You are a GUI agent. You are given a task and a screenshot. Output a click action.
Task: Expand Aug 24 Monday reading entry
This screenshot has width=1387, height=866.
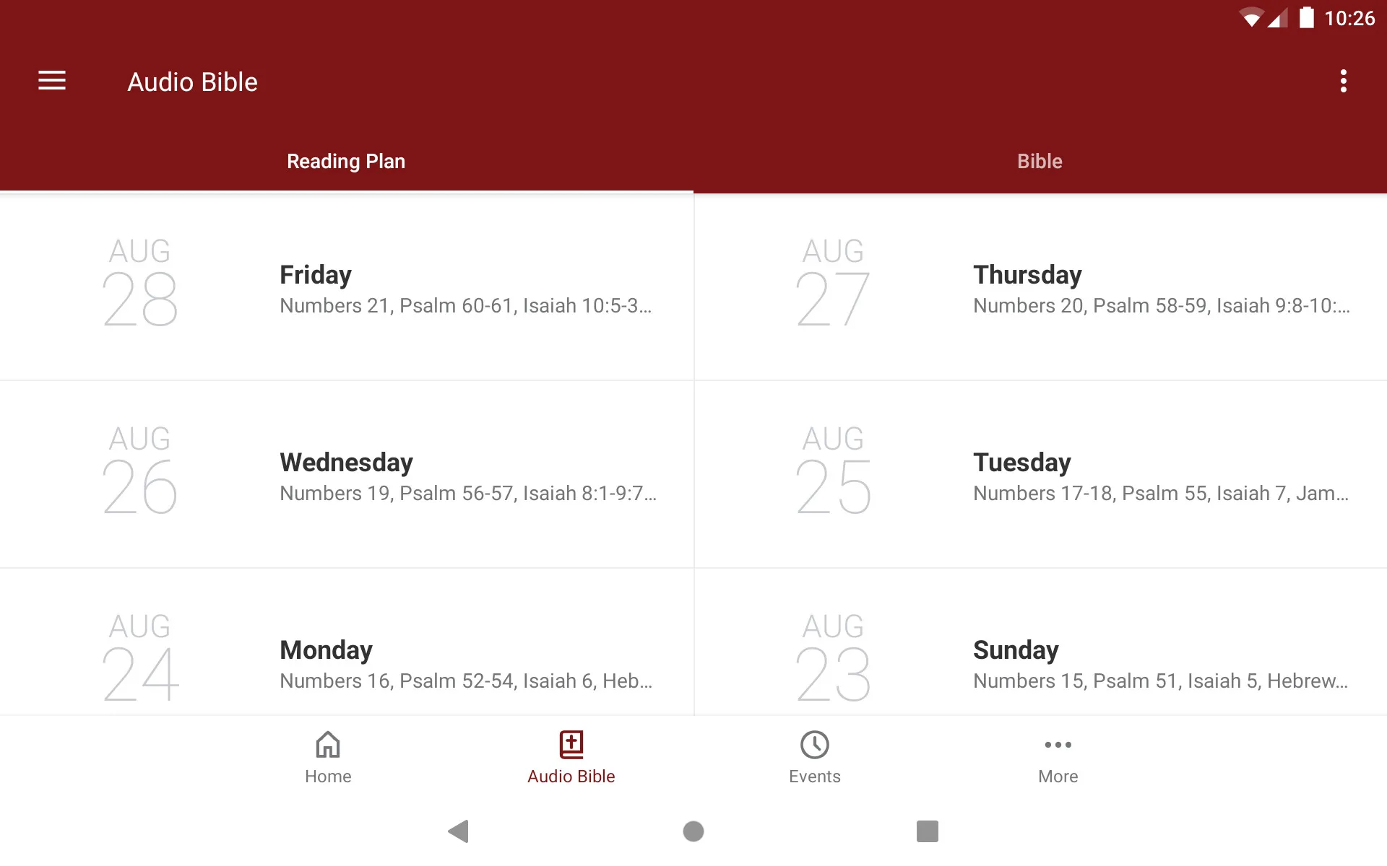click(x=347, y=658)
